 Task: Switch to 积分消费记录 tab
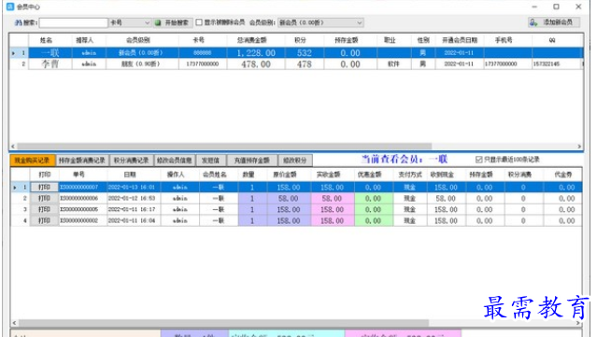click(132, 161)
